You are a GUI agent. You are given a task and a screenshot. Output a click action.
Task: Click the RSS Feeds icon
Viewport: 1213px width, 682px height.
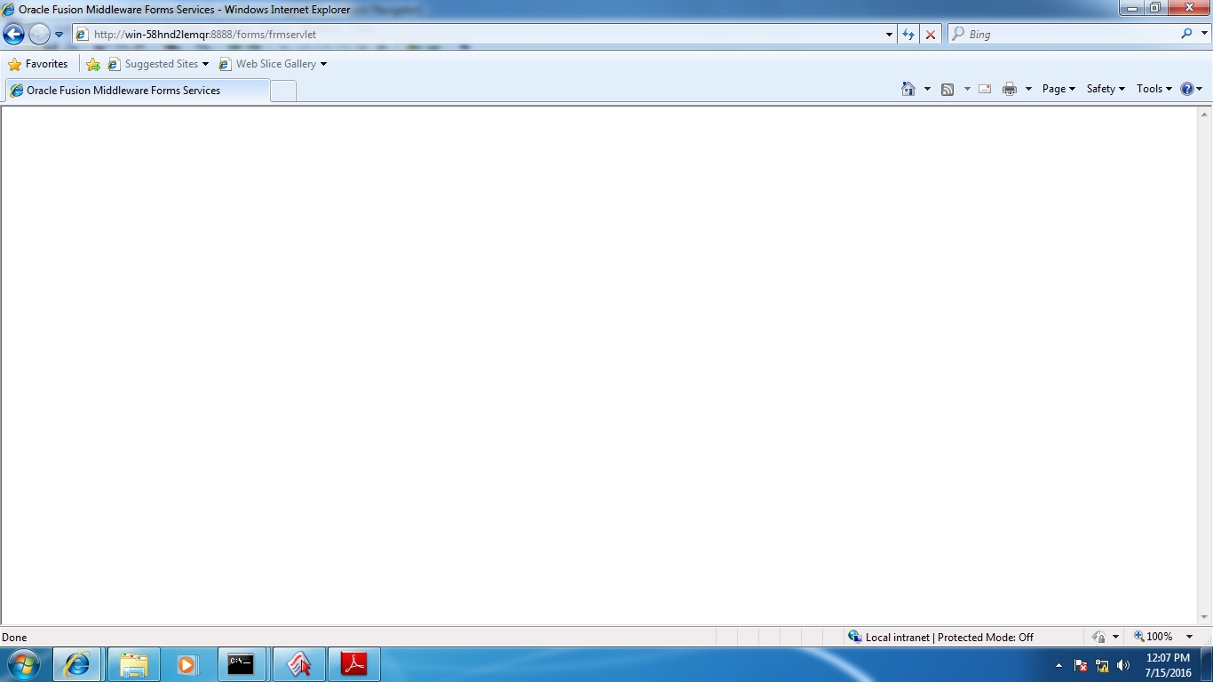tap(947, 89)
